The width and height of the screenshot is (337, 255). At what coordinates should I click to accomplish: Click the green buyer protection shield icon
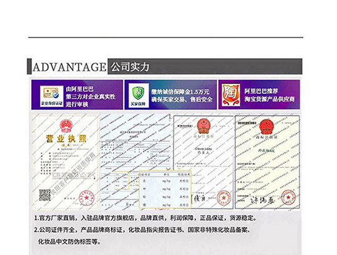point(139,95)
